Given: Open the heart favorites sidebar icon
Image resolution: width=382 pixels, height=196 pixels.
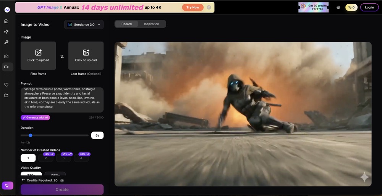Looking at the screenshot, I should coord(6,85).
